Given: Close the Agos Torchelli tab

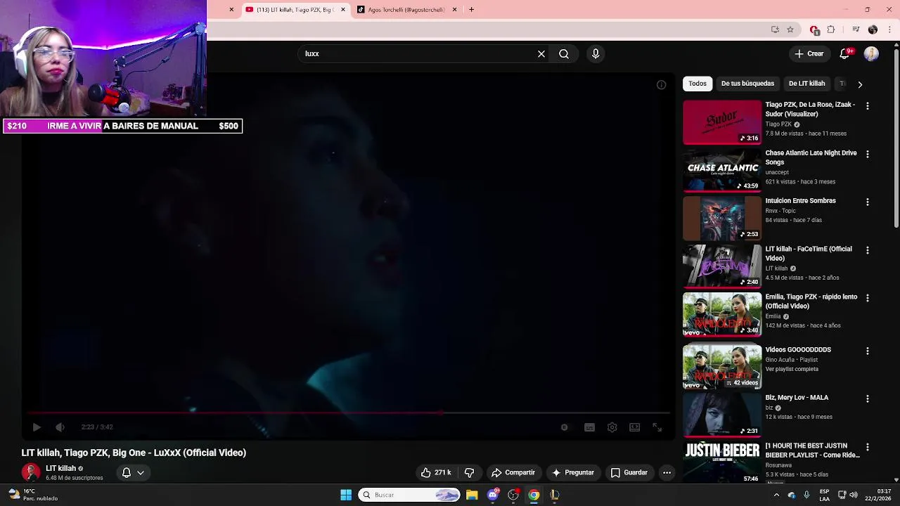Looking at the screenshot, I should tap(454, 10).
